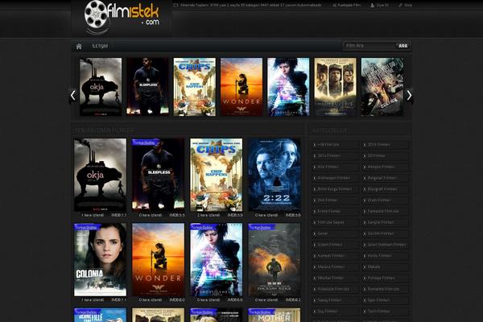Click the IMDB score under Okja grid poster
The height and width of the screenshot is (322, 483).
[x=118, y=215]
